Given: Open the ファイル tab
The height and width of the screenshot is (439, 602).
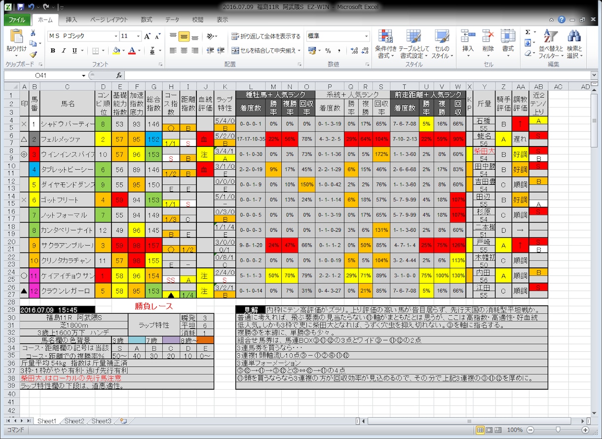Looking at the screenshot, I should tap(17, 20).
